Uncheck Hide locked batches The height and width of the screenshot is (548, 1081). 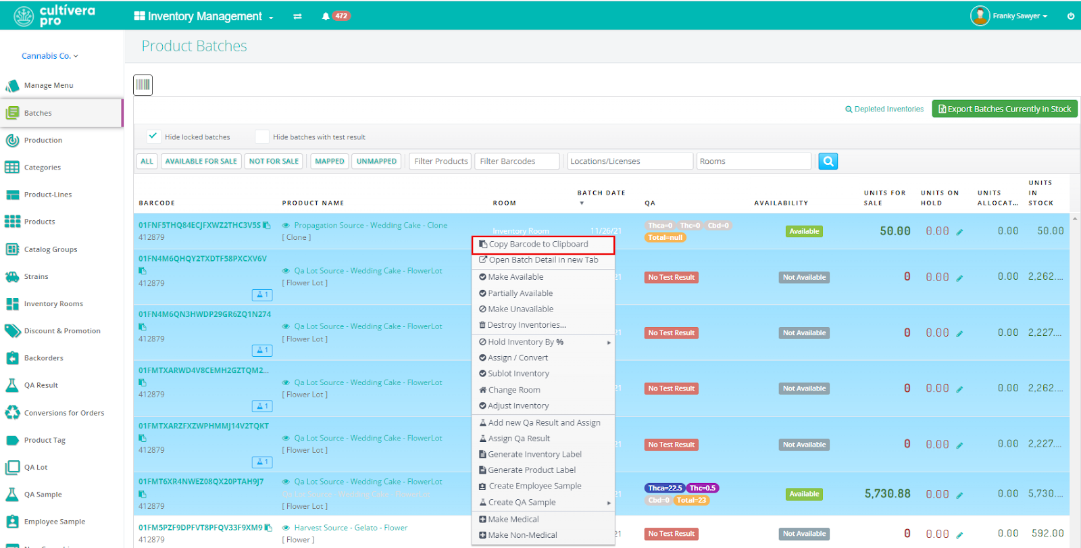(153, 136)
